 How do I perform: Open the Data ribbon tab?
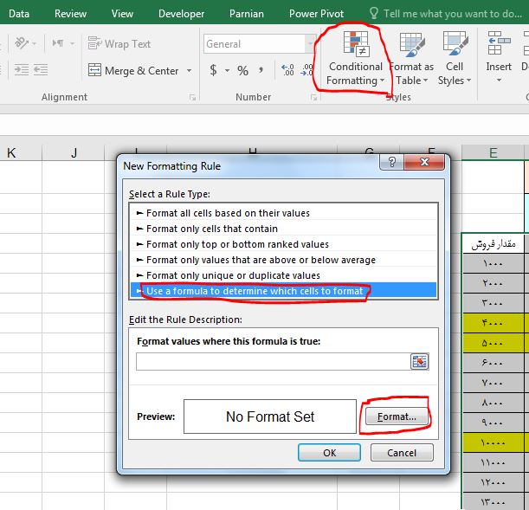(x=19, y=14)
